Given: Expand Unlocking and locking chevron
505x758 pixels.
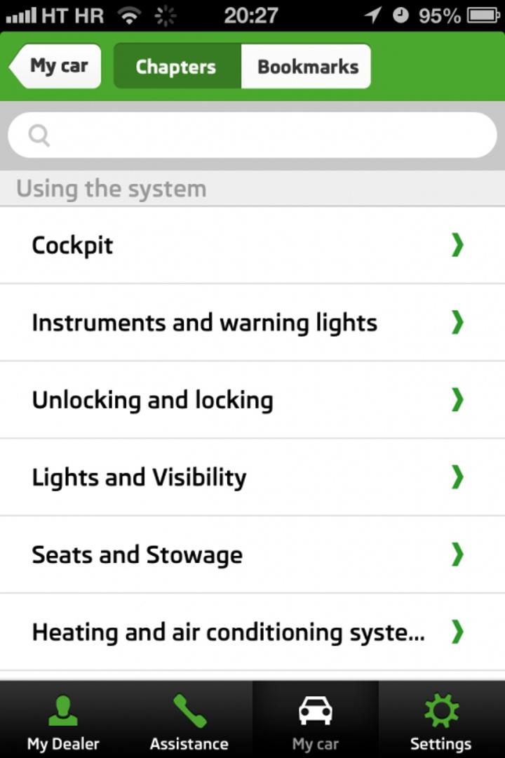Looking at the screenshot, I should pos(457,399).
